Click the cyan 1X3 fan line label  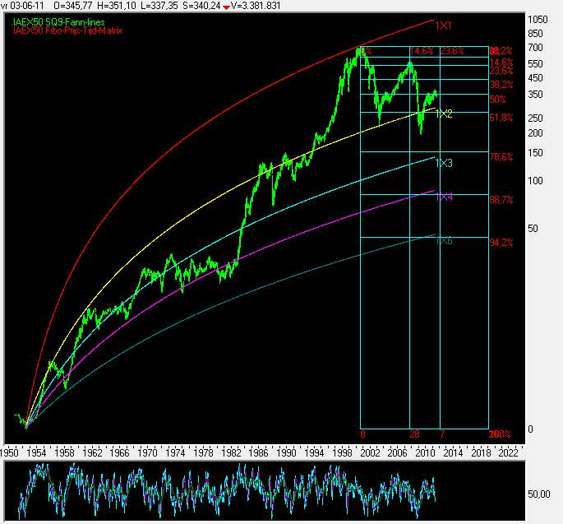coord(443,164)
